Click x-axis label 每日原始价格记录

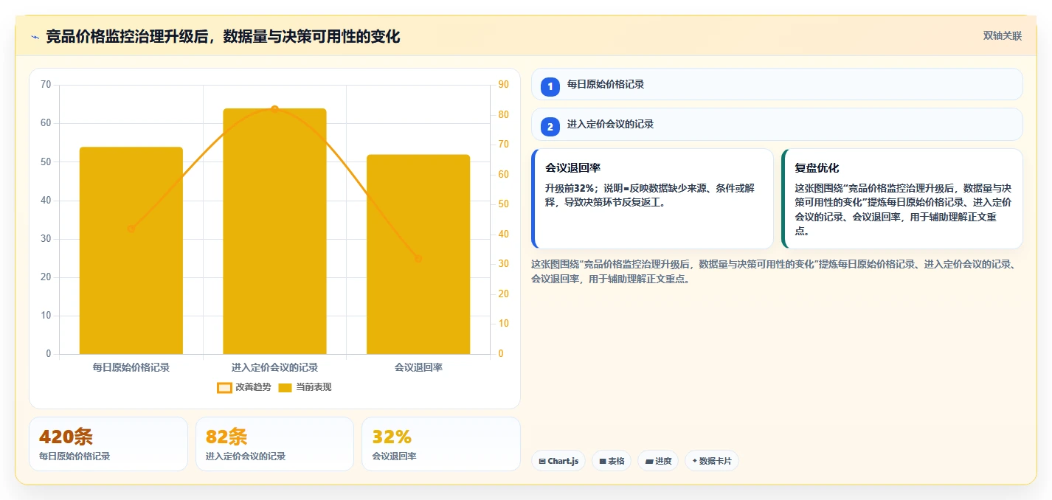[x=131, y=367]
